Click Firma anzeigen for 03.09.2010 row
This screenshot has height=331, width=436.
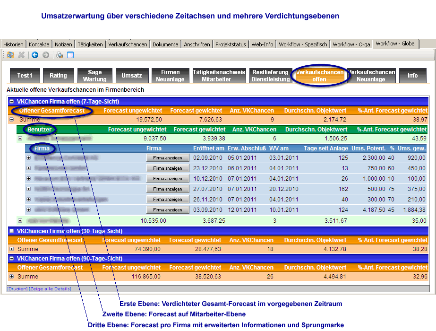click(x=168, y=209)
